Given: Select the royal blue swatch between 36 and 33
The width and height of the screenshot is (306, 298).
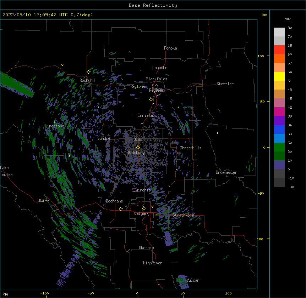Looking at the screenshot, I should (x=279, y=129).
